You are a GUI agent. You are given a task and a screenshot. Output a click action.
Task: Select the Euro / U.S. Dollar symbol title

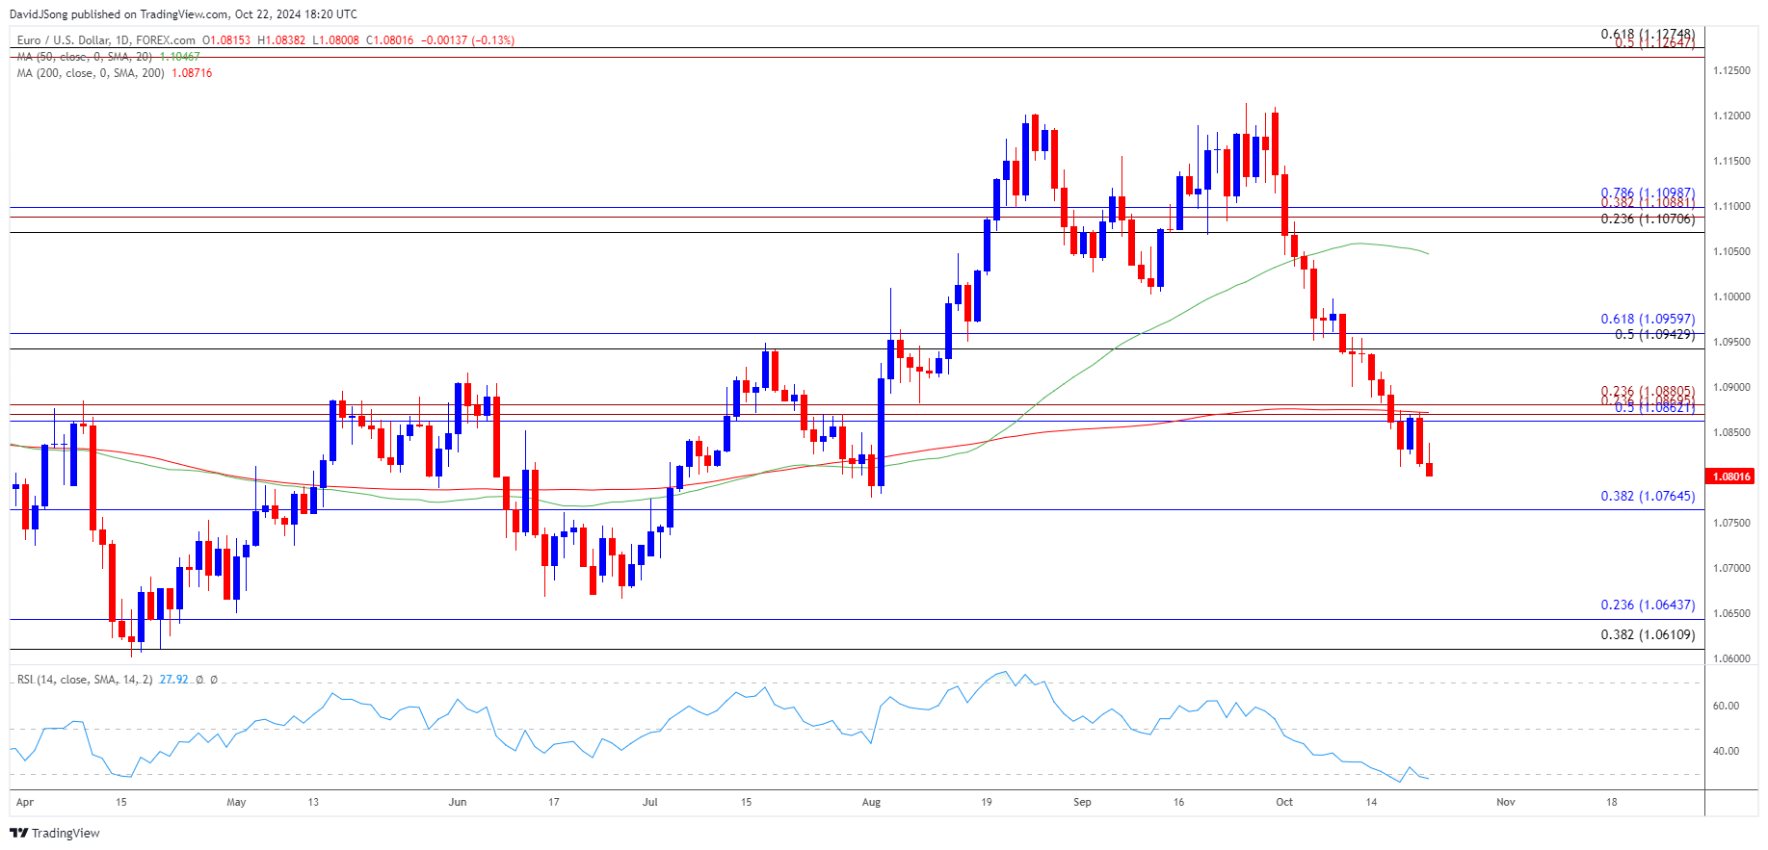[106, 40]
